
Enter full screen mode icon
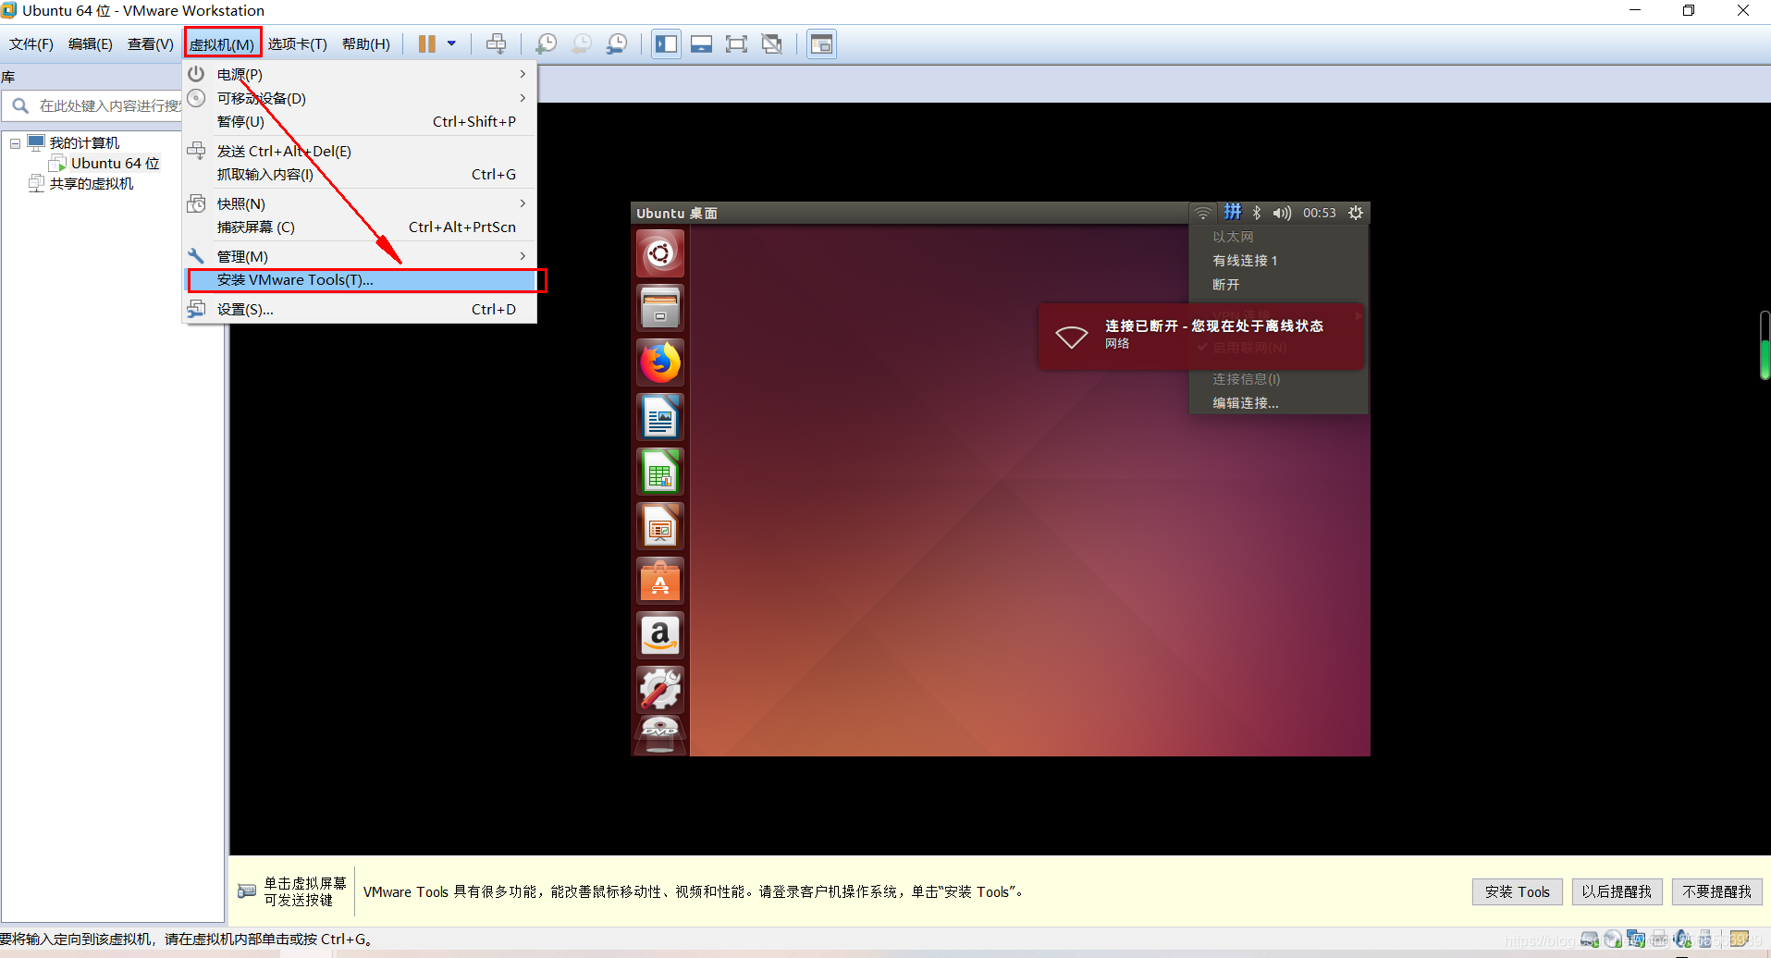736,43
